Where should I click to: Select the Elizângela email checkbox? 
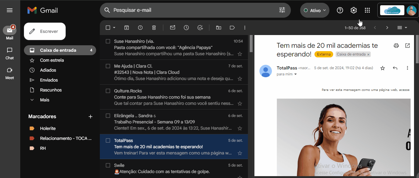[108, 116]
